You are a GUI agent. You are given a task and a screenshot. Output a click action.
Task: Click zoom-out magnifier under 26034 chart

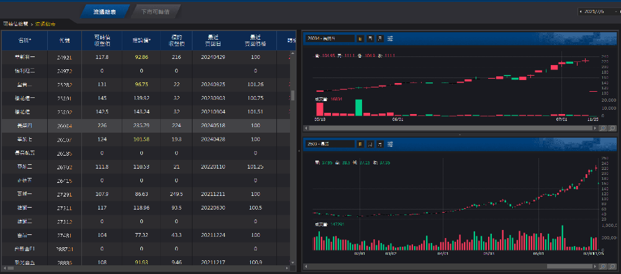point(612,128)
